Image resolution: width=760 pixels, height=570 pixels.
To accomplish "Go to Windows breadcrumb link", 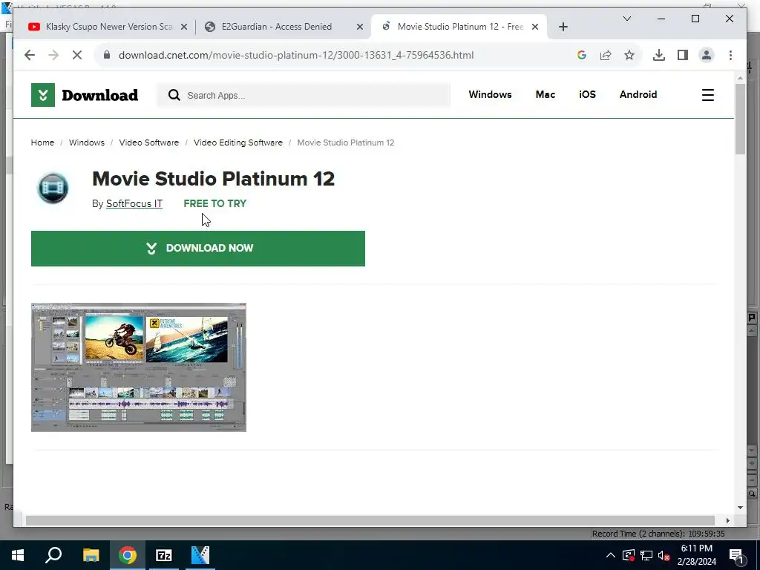I will [86, 142].
